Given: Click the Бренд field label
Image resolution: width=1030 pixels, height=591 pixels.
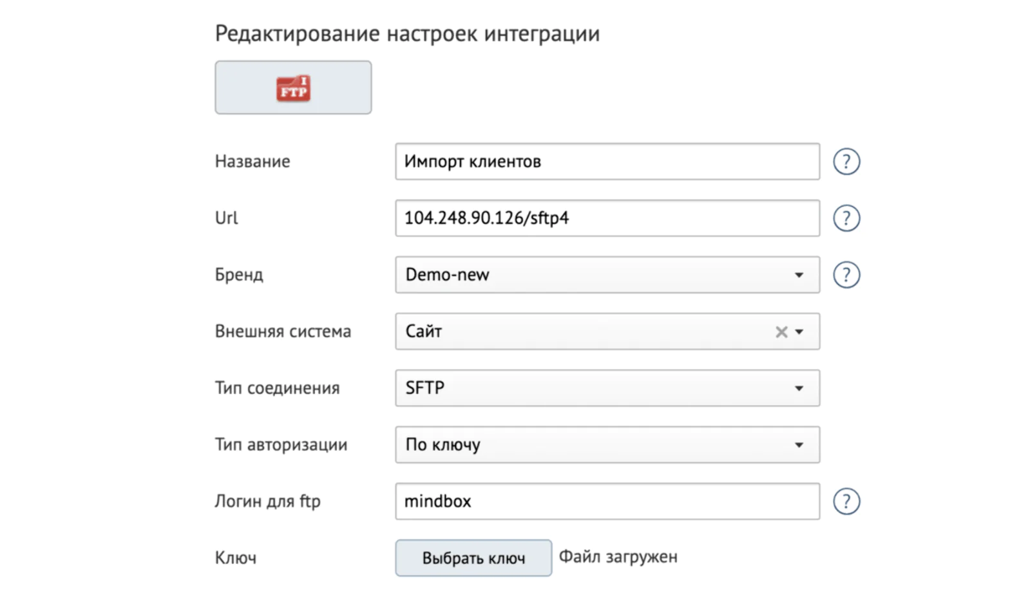Looking at the screenshot, I should (239, 275).
